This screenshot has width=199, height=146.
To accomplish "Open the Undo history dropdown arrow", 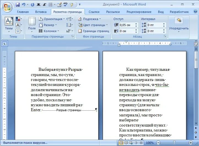I will 28,5.
